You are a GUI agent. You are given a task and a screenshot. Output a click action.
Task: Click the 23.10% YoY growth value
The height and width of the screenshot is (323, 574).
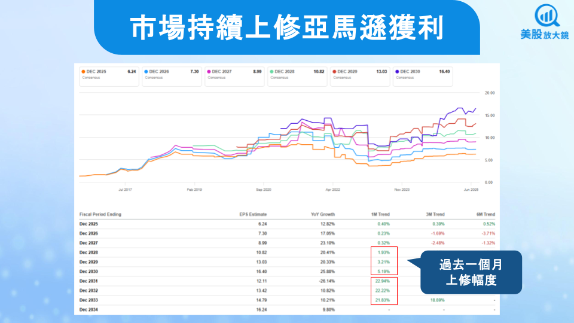328,243
